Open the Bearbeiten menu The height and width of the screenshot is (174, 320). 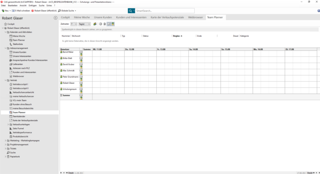(x=13, y=5)
